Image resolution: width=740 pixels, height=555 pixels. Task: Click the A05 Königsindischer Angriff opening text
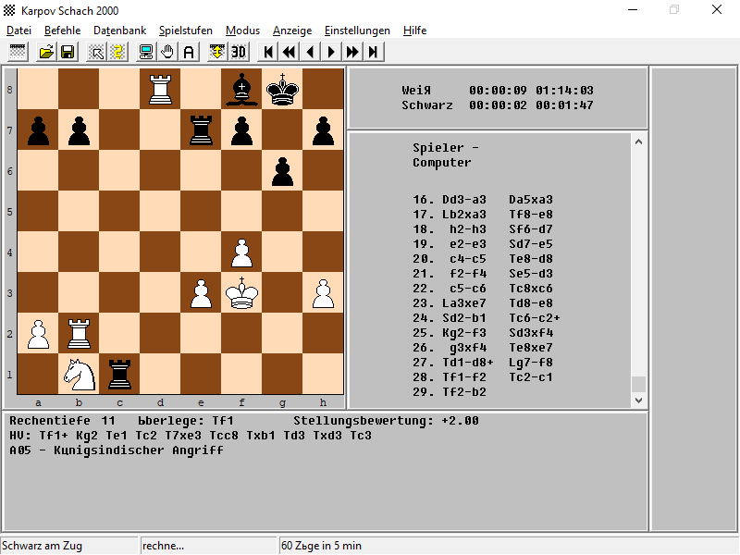117,450
